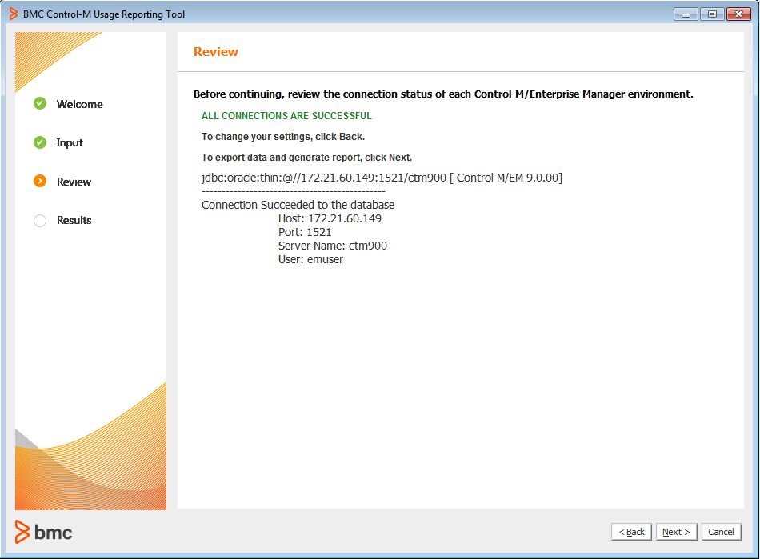760x559 pixels.
Task: Click the ALL CONNECTIONS ARE SUCCESSFUL message
Action: (x=286, y=116)
